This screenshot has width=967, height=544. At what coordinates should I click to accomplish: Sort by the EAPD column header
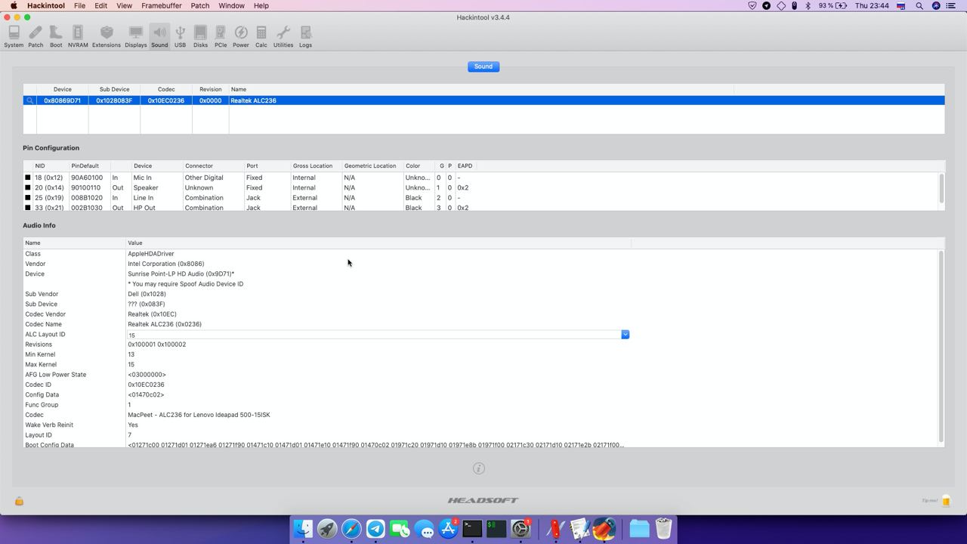pyautogui.click(x=465, y=166)
